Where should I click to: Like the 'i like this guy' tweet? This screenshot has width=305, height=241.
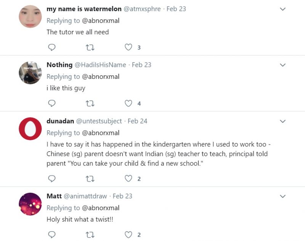tap(128, 103)
